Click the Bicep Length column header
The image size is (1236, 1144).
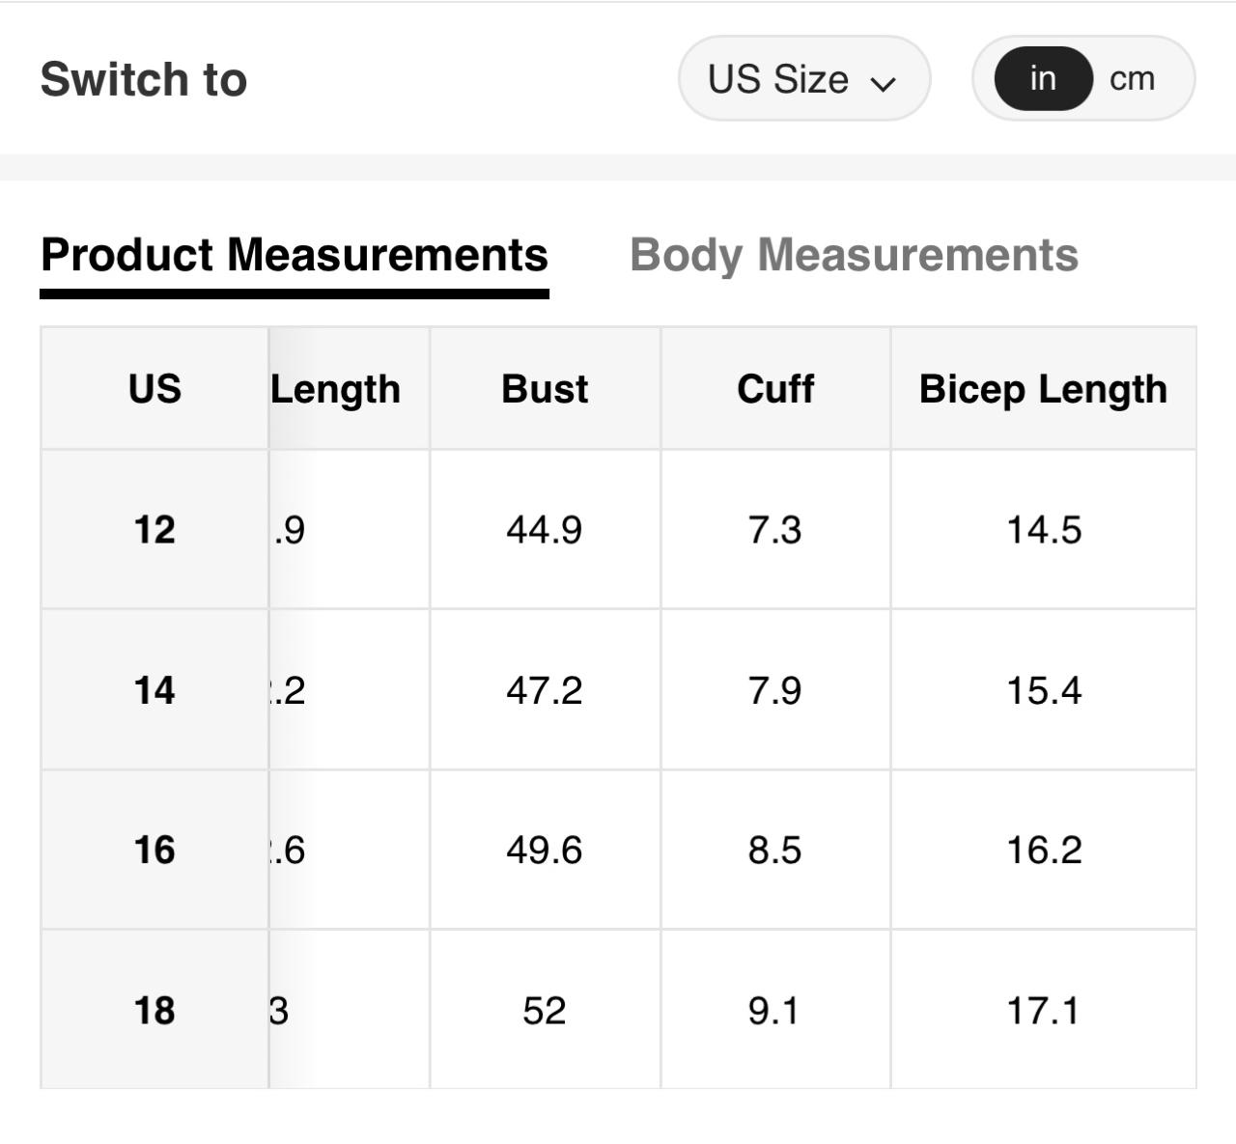1043,389
